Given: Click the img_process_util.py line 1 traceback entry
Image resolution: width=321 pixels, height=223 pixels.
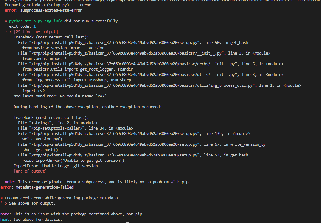Looking at the screenshot, I should pyautogui.click(x=160, y=85).
